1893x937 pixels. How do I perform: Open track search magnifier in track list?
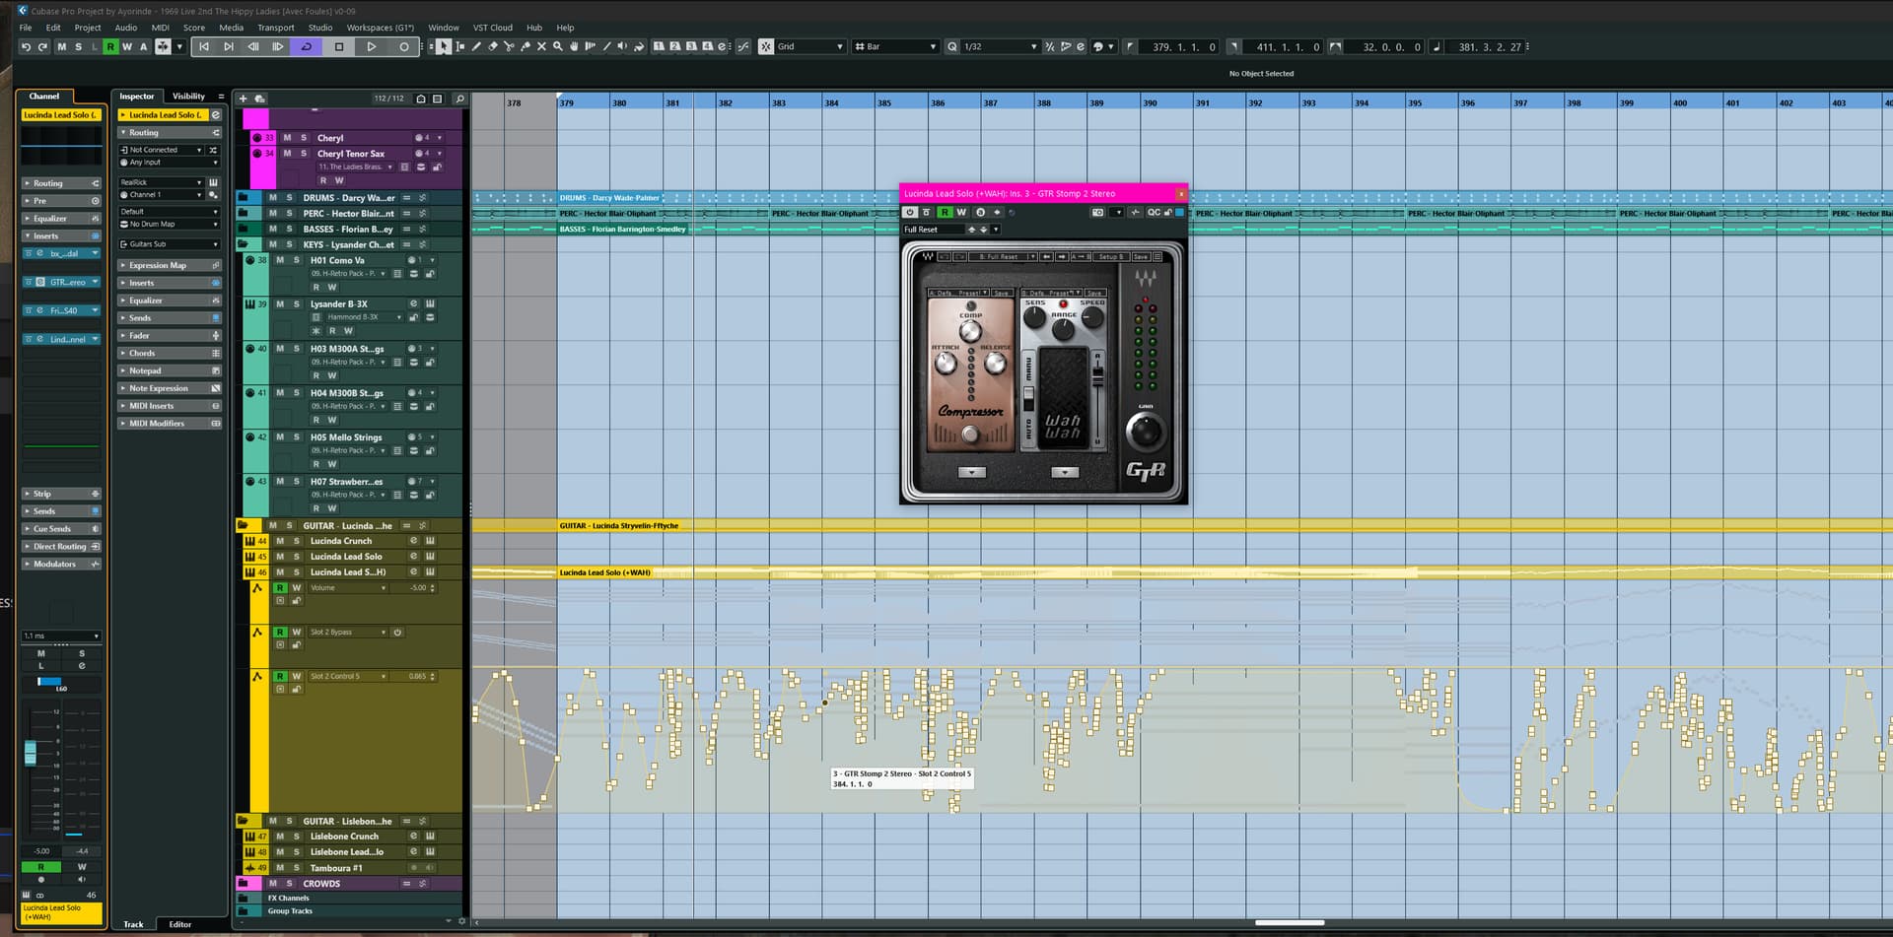click(x=459, y=99)
